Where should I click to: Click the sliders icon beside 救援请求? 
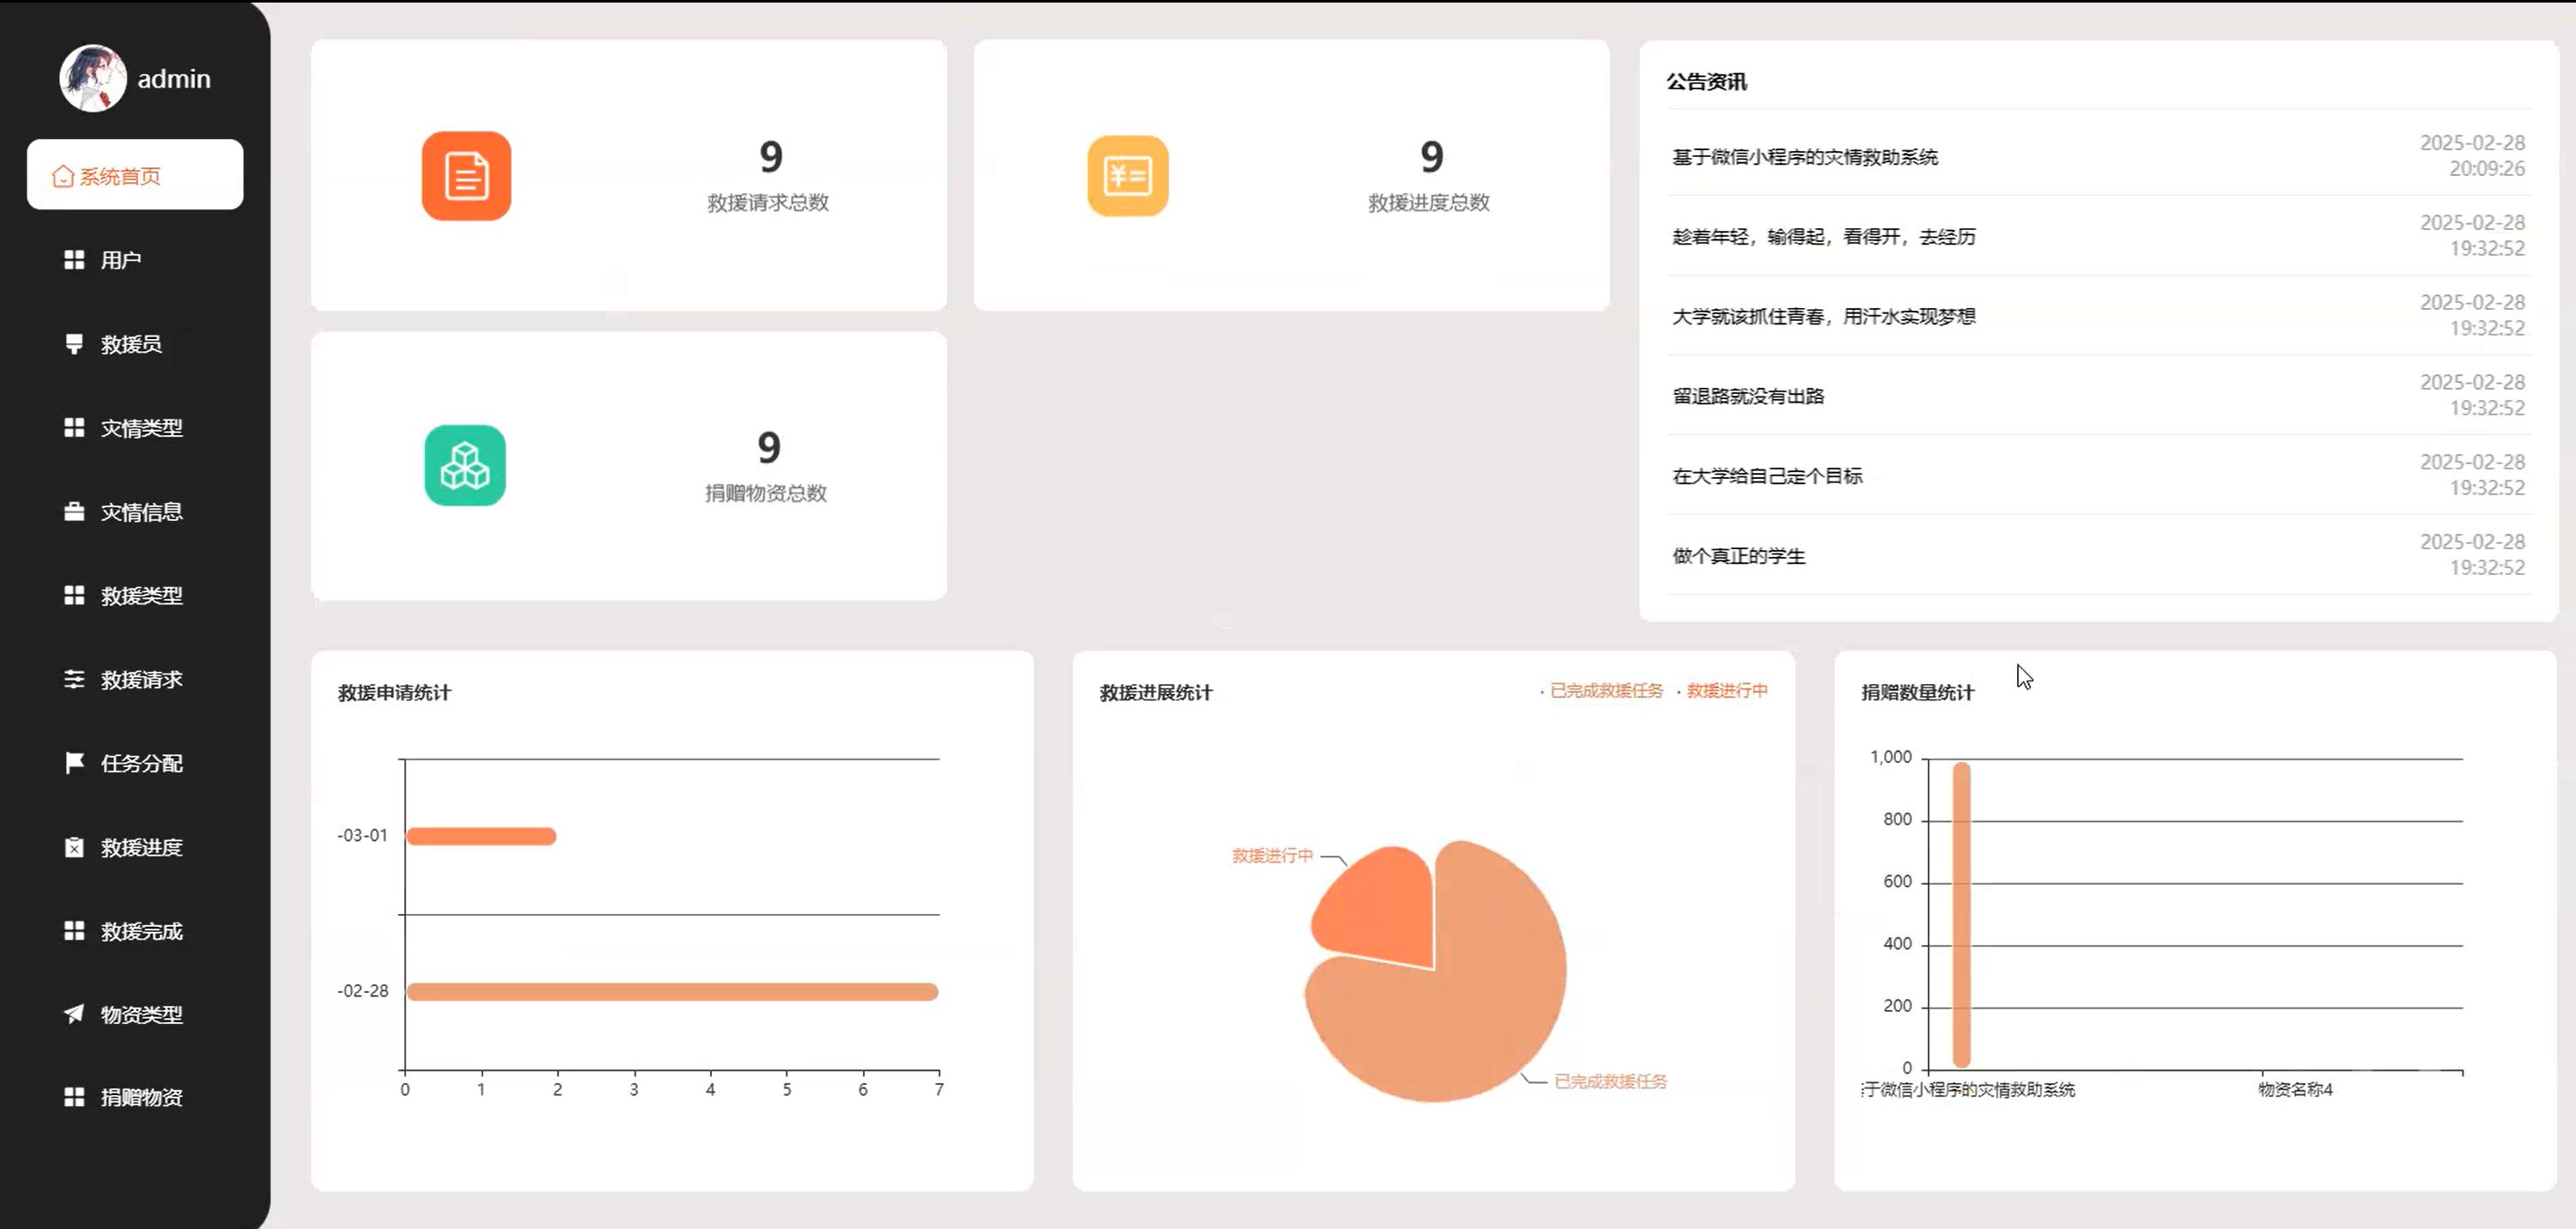pyautogui.click(x=74, y=680)
